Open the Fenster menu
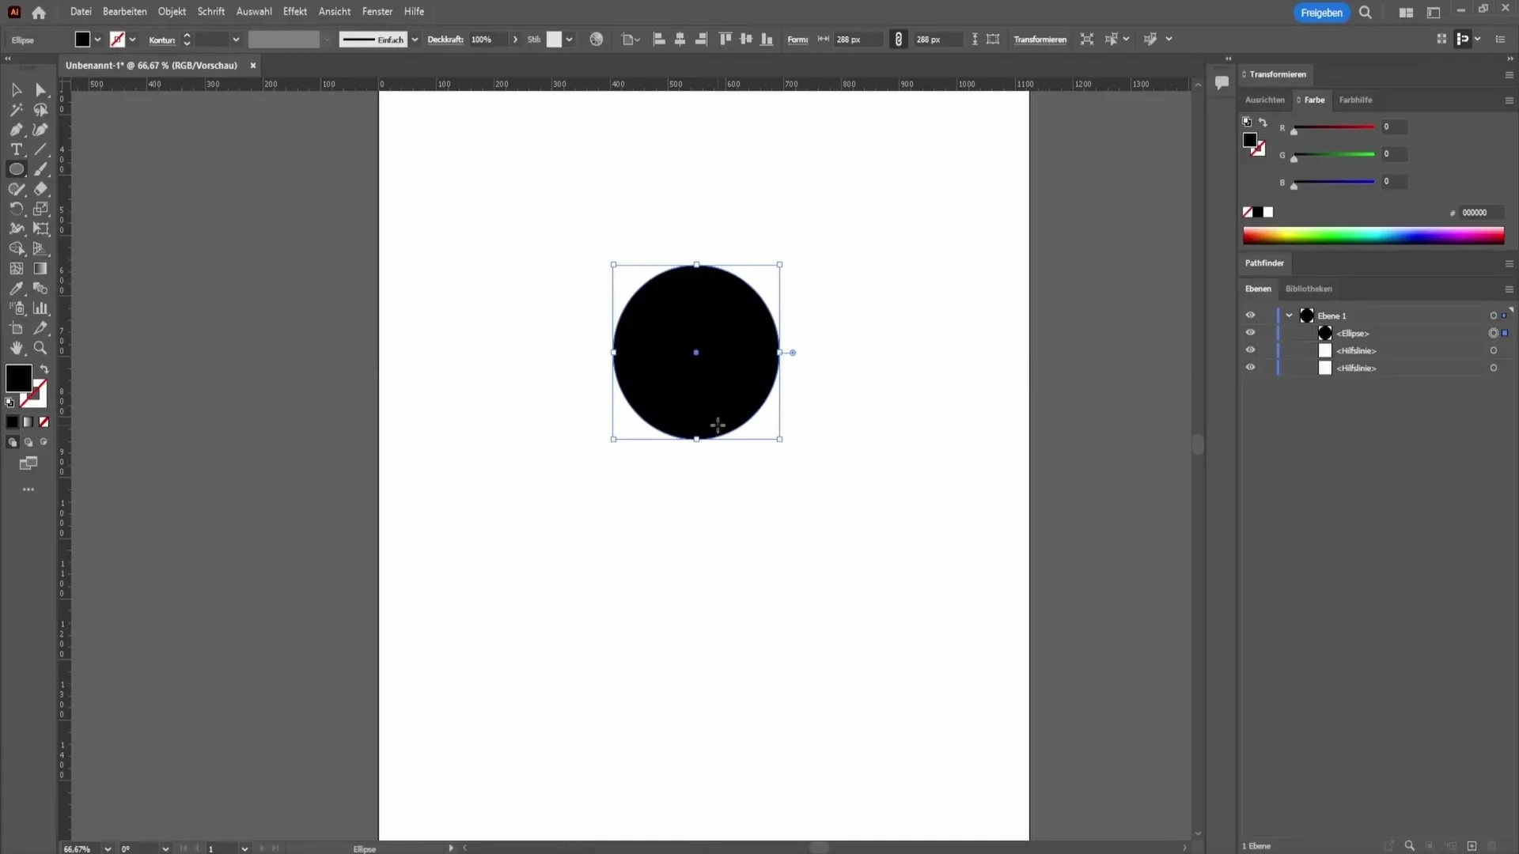Viewport: 1519px width, 854px height. (377, 10)
